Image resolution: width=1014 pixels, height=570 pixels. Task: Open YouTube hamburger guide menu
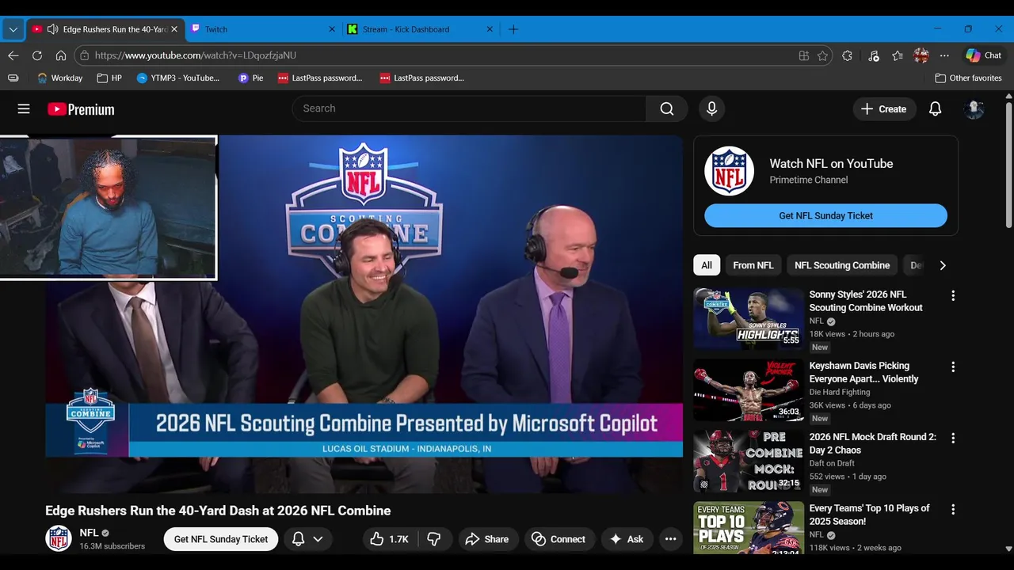pyautogui.click(x=24, y=109)
